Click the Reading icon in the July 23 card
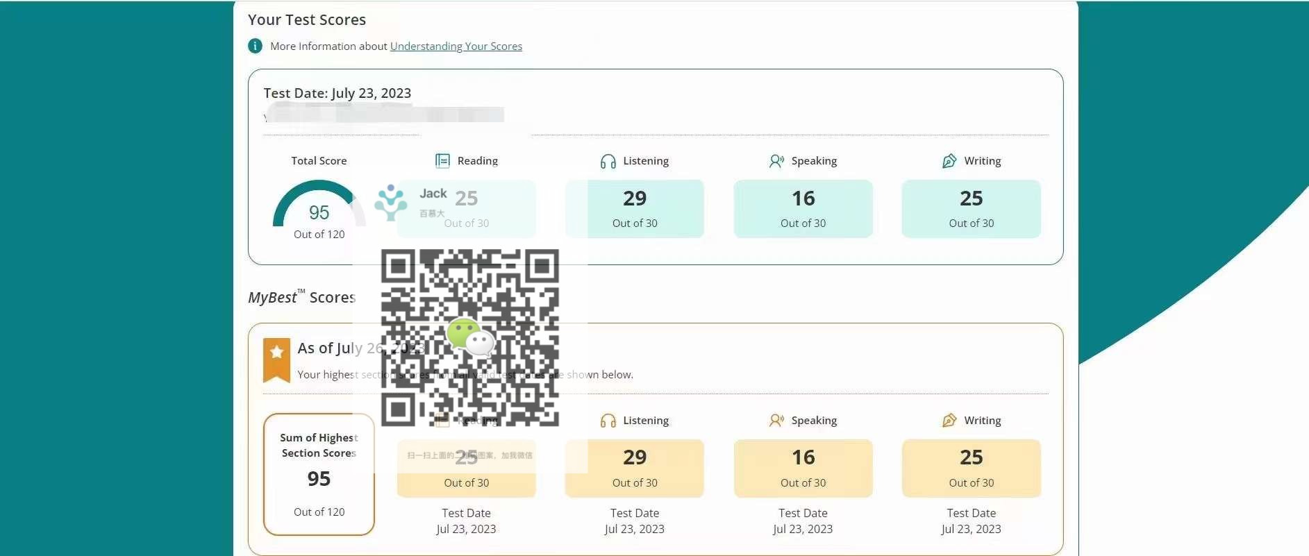This screenshot has width=1309, height=556. (442, 161)
